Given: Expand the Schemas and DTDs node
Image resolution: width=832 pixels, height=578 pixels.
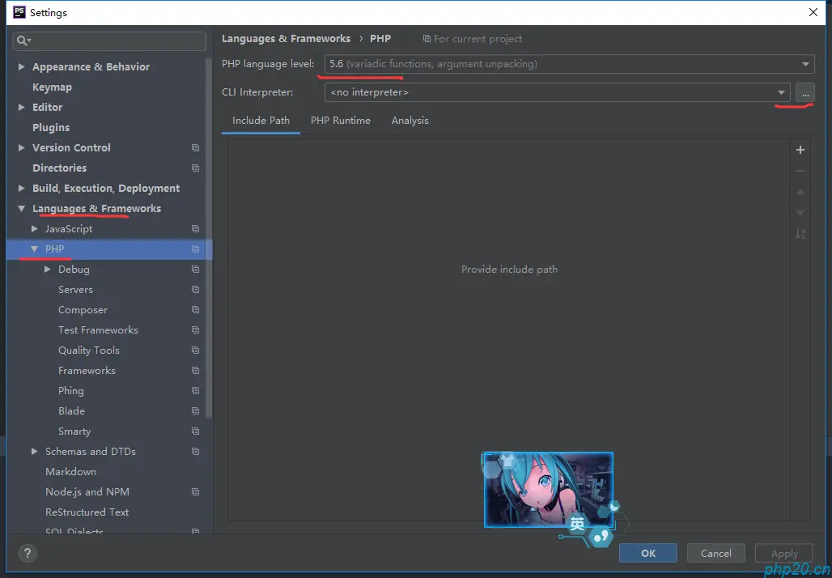Looking at the screenshot, I should click(35, 451).
